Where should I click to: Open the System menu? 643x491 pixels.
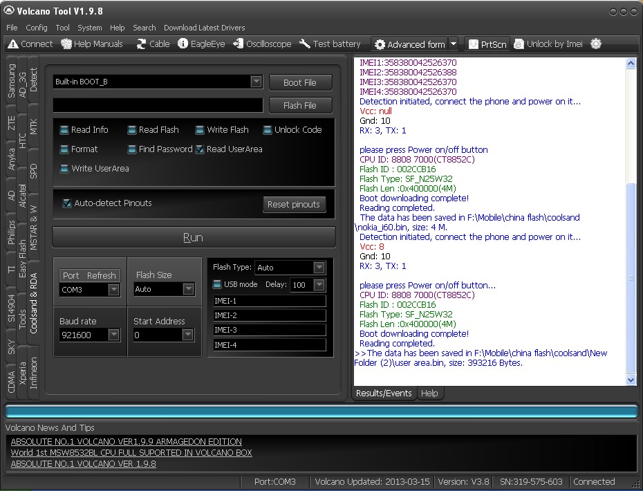click(x=89, y=28)
